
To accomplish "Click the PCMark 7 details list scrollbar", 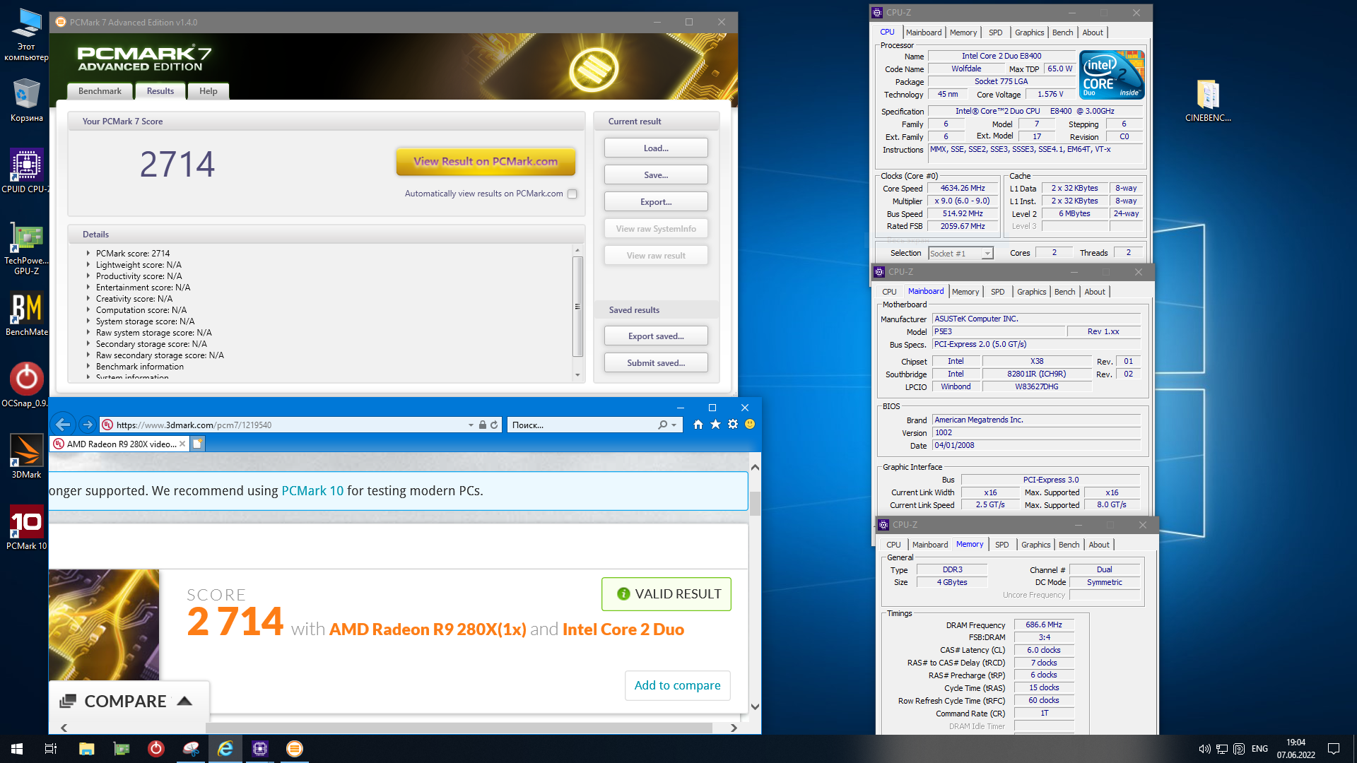I will 577,307.
